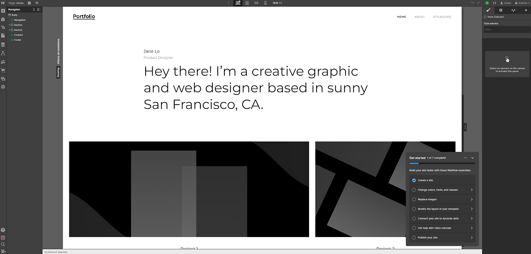
Task: Click the Style selector input field
Action: 507,29
